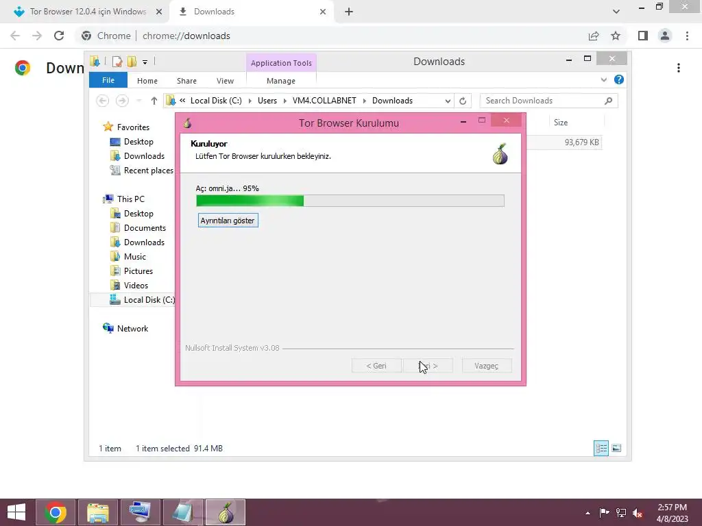Click the Vazgeç button in installer

pos(486,366)
